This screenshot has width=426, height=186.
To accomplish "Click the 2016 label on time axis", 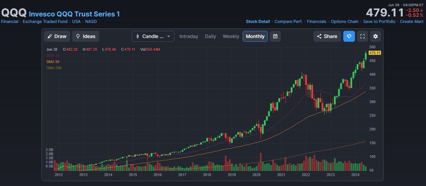I will (x=158, y=175).
